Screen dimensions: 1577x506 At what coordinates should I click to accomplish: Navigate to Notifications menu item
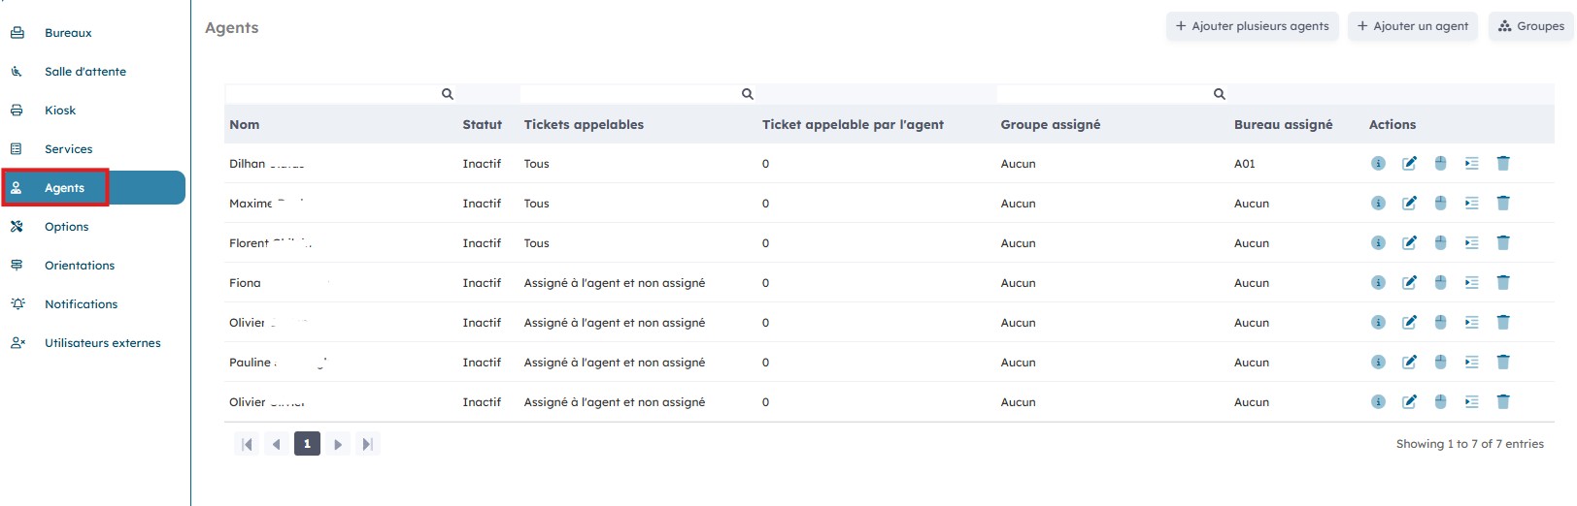coord(81,304)
